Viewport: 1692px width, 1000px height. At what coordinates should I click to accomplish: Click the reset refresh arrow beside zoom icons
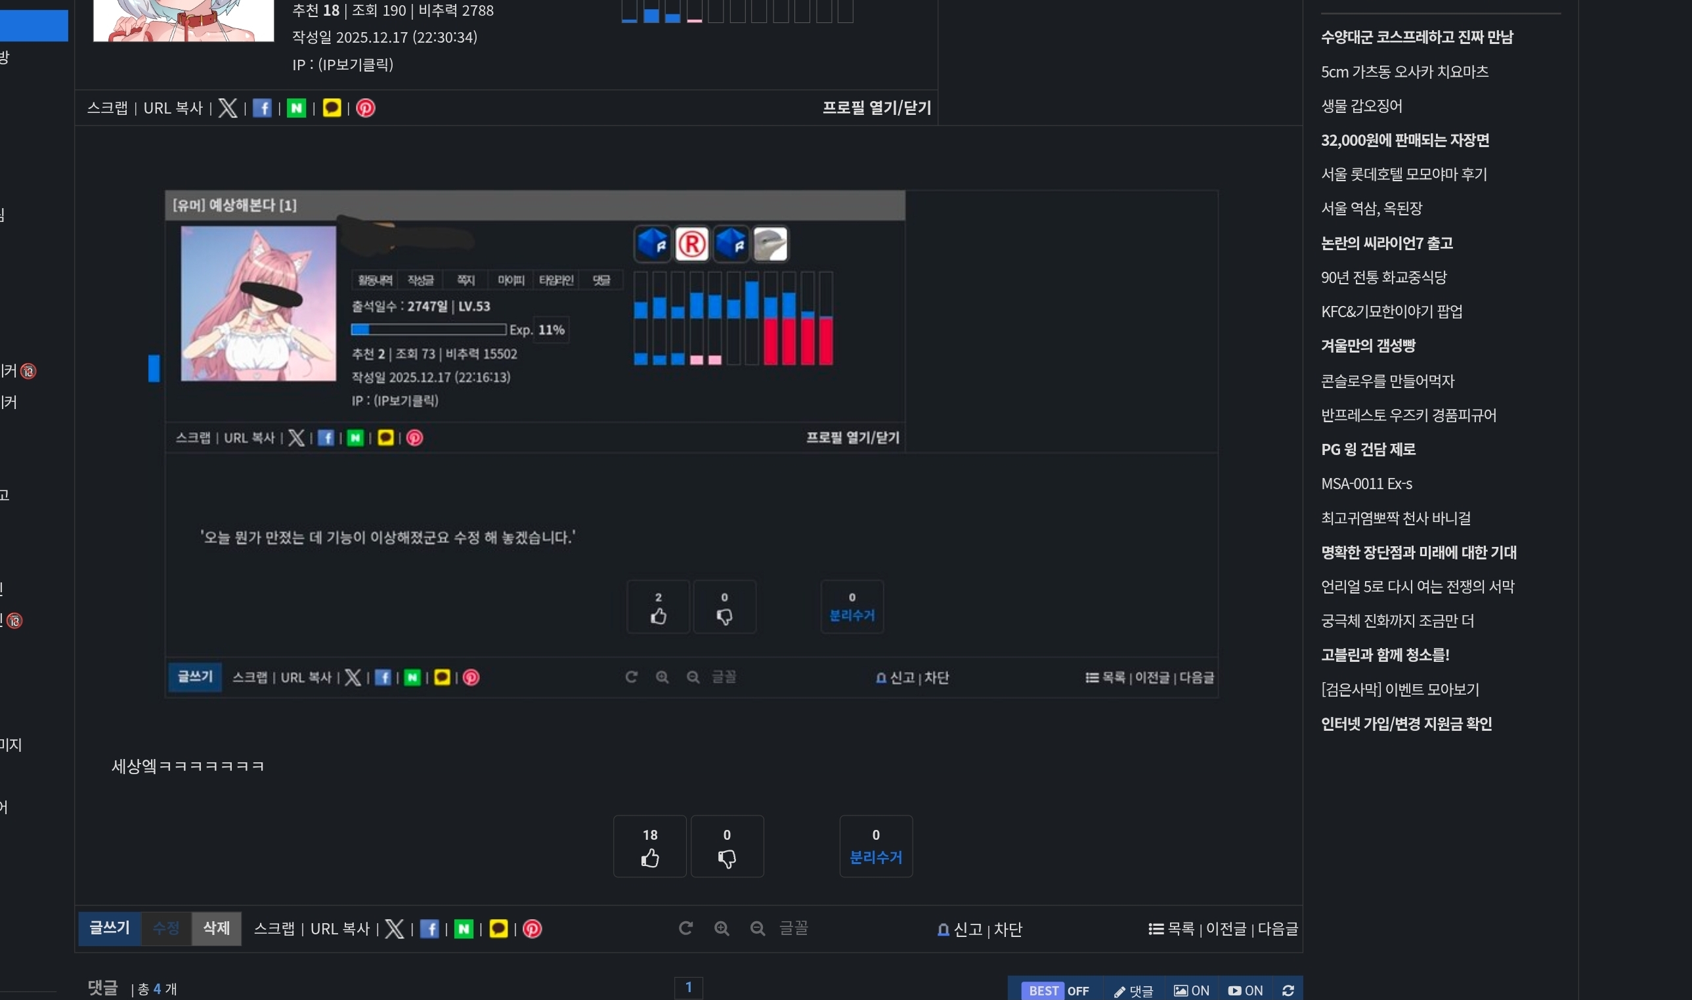click(x=685, y=928)
